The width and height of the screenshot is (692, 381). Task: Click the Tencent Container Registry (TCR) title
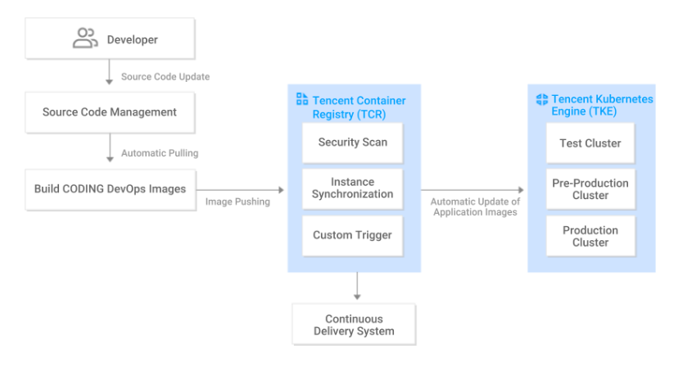(x=359, y=107)
